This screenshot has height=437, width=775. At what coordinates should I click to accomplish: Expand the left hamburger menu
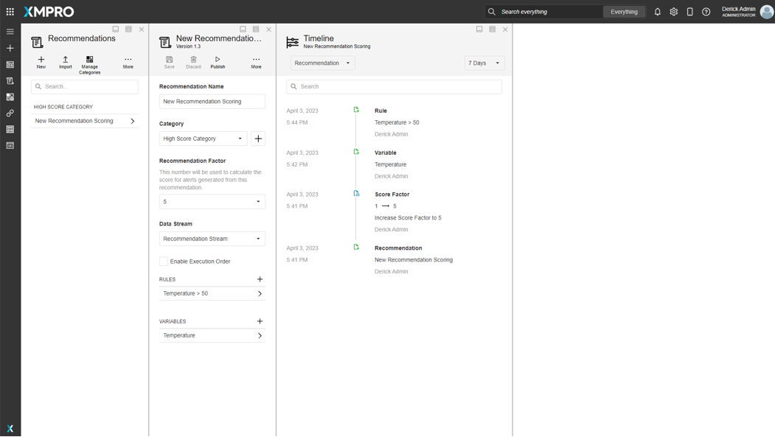click(x=10, y=32)
